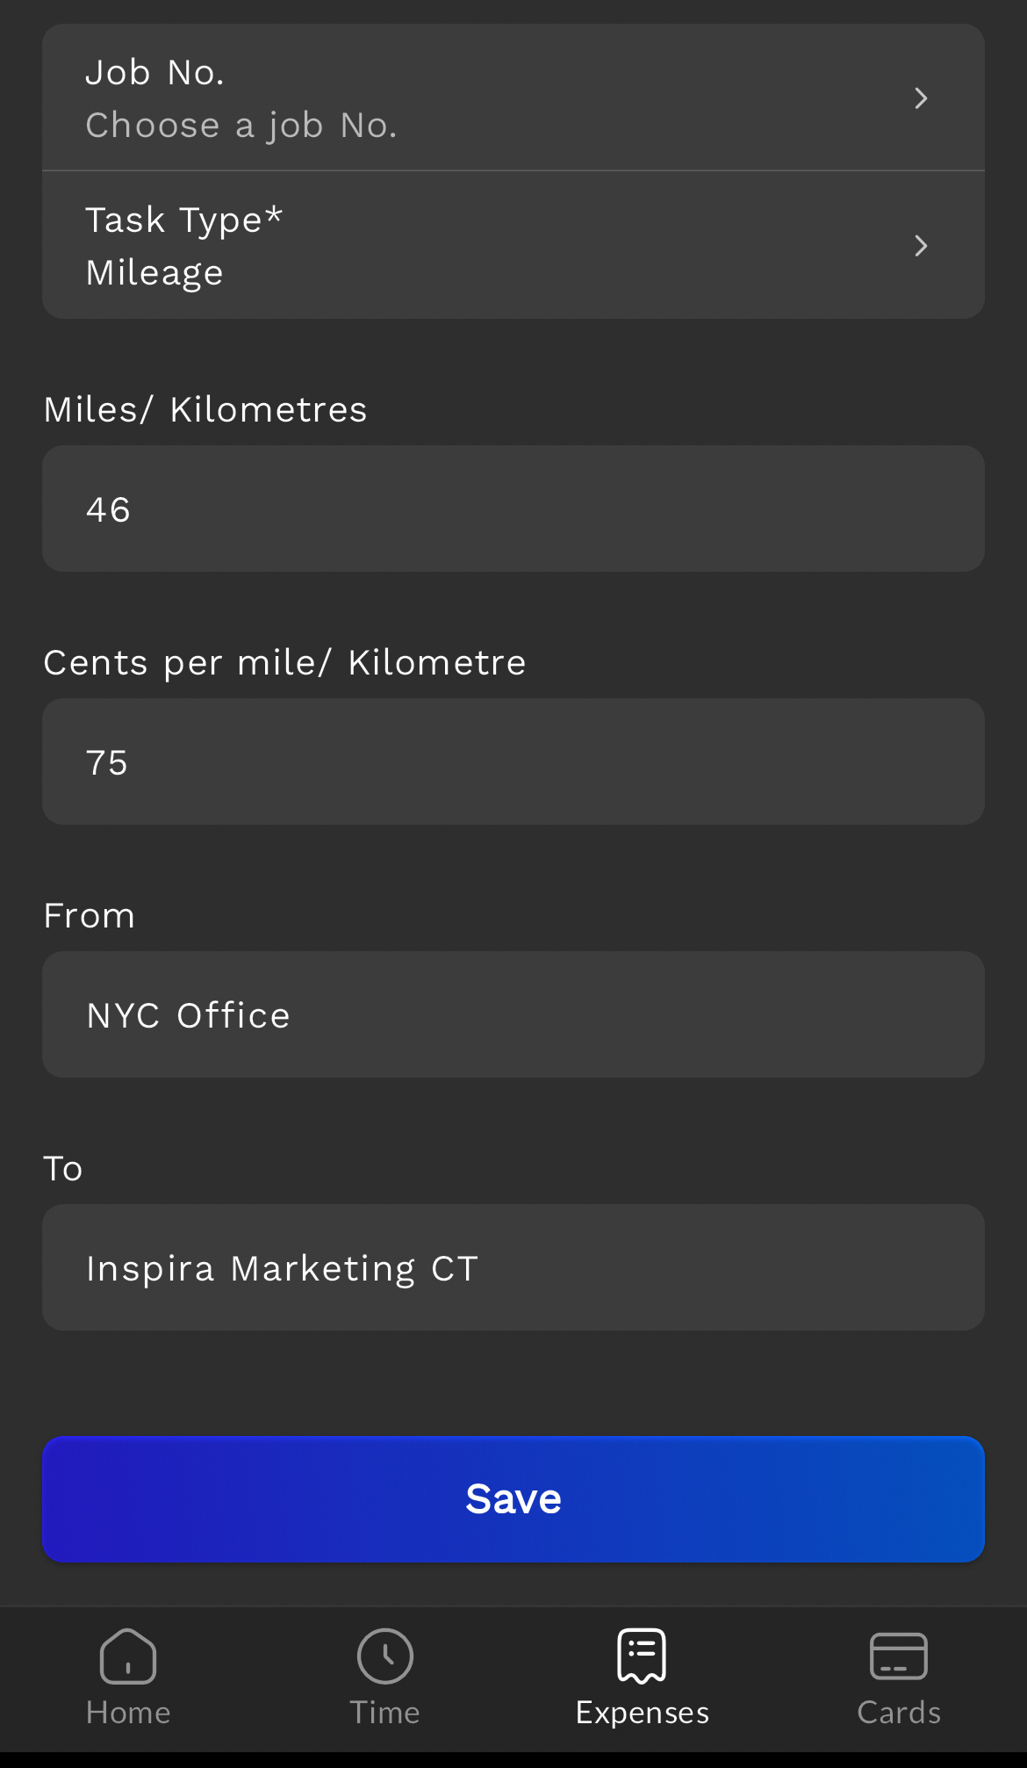Tap the Mileage task type text
This screenshot has height=1768, width=1027.
tap(154, 272)
